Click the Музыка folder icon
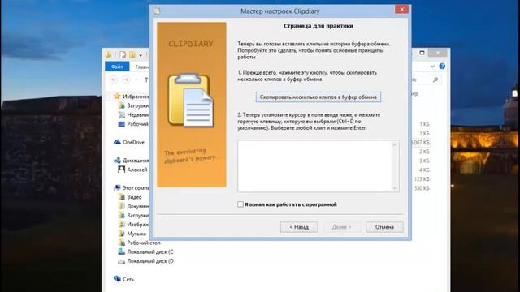Image resolution: width=520 pixels, height=292 pixels. point(122,234)
